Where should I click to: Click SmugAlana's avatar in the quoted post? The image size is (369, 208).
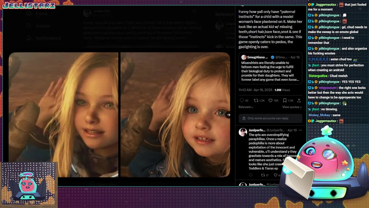(244, 57)
